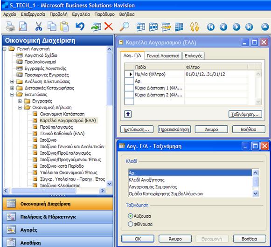Click OK in the Ταξινόμηση dialog
Screen dimensions: 271x247
point(138,239)
